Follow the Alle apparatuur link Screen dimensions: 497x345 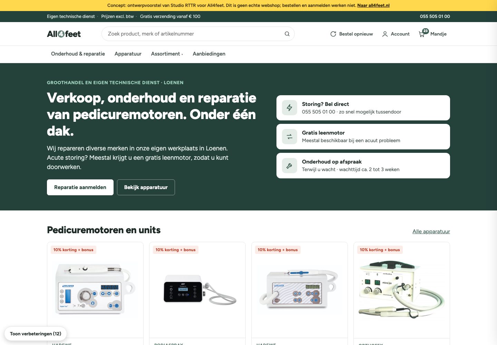tap(431, 231)
